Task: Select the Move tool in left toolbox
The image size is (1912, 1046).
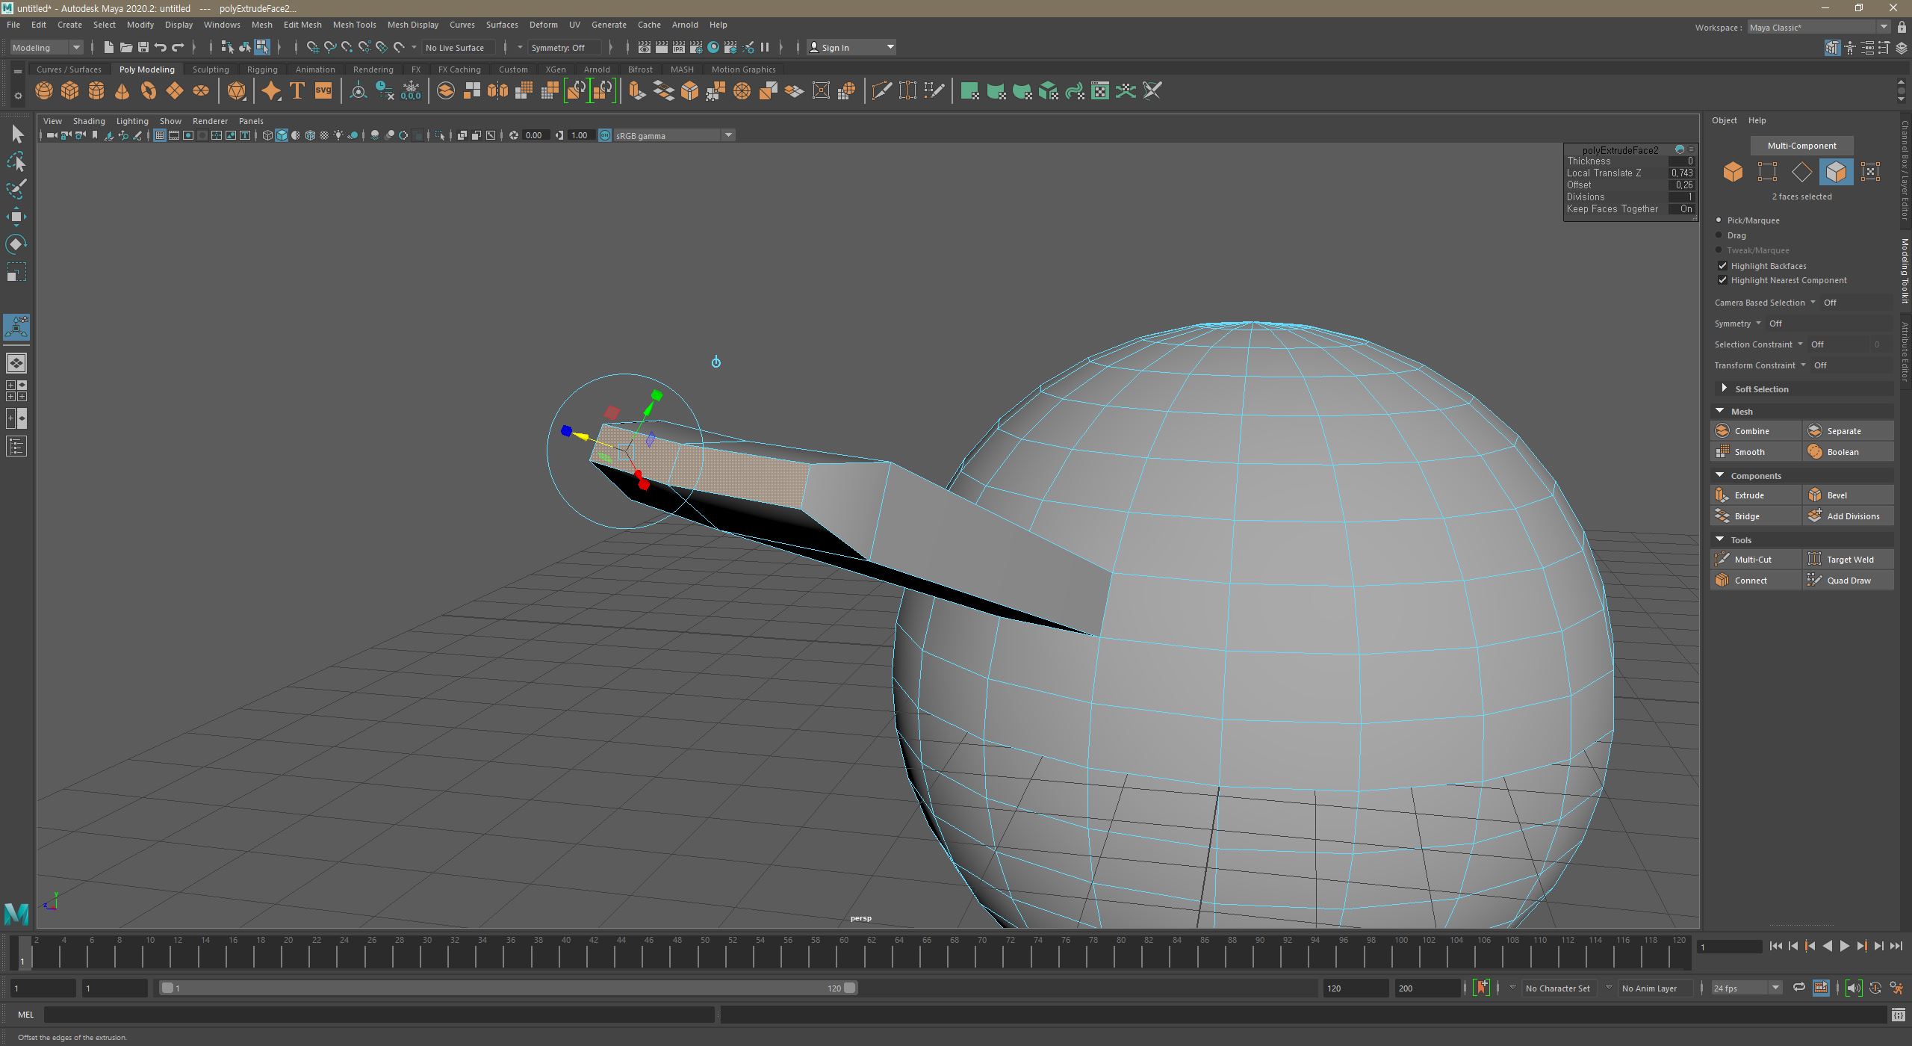Action: click(16, 217)
